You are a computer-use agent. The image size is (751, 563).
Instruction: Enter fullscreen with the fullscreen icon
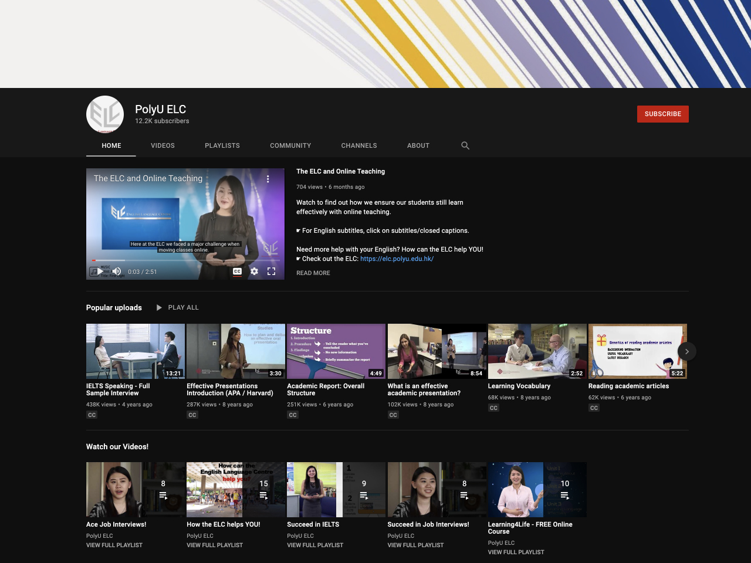[x=271, y=272]
